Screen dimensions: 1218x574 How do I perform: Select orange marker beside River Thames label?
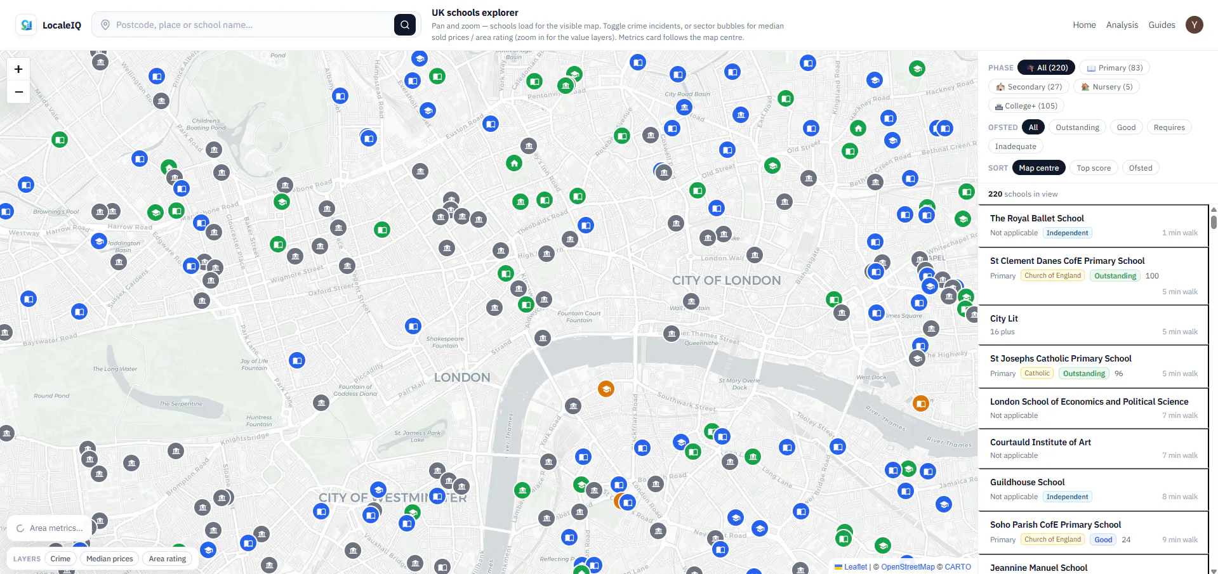pyautogui.click(x=921, y=403)
